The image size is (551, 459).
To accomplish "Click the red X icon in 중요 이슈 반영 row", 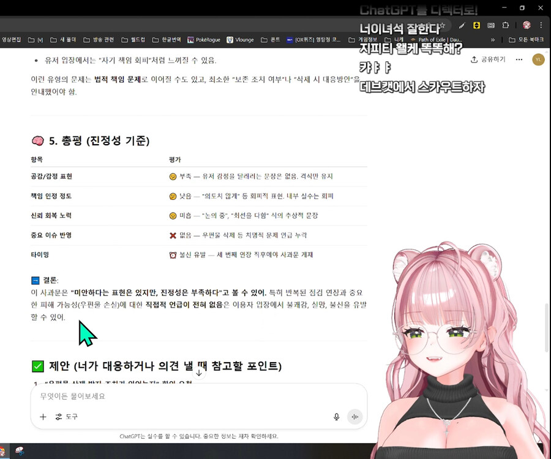I will [173, 235].
